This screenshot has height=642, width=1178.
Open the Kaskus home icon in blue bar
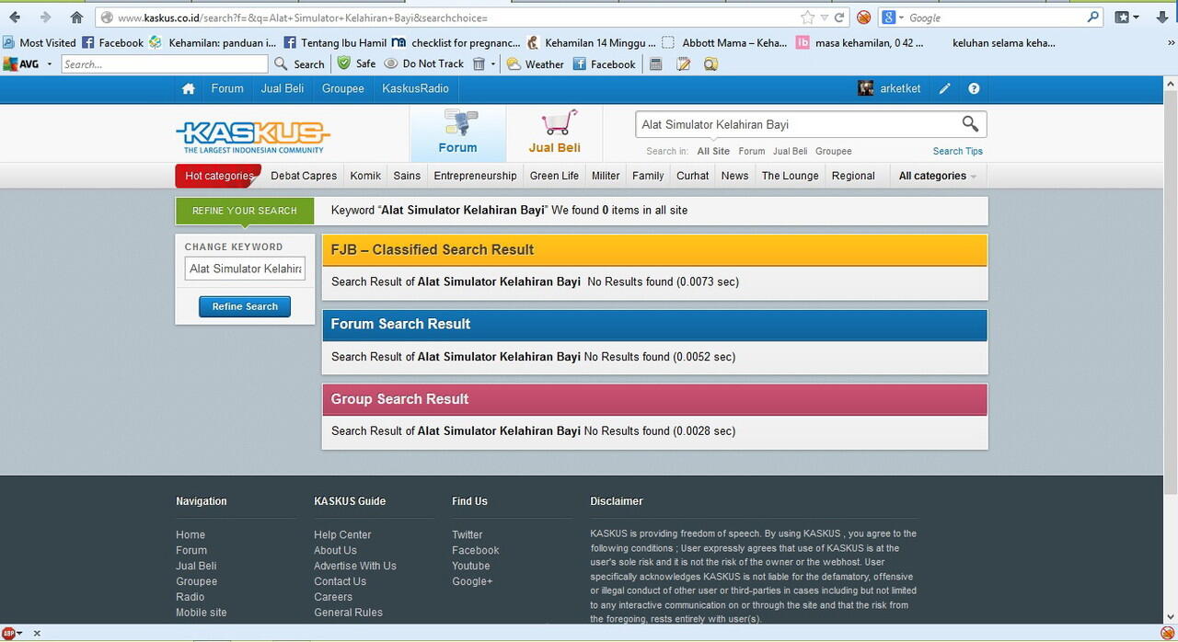189,88
